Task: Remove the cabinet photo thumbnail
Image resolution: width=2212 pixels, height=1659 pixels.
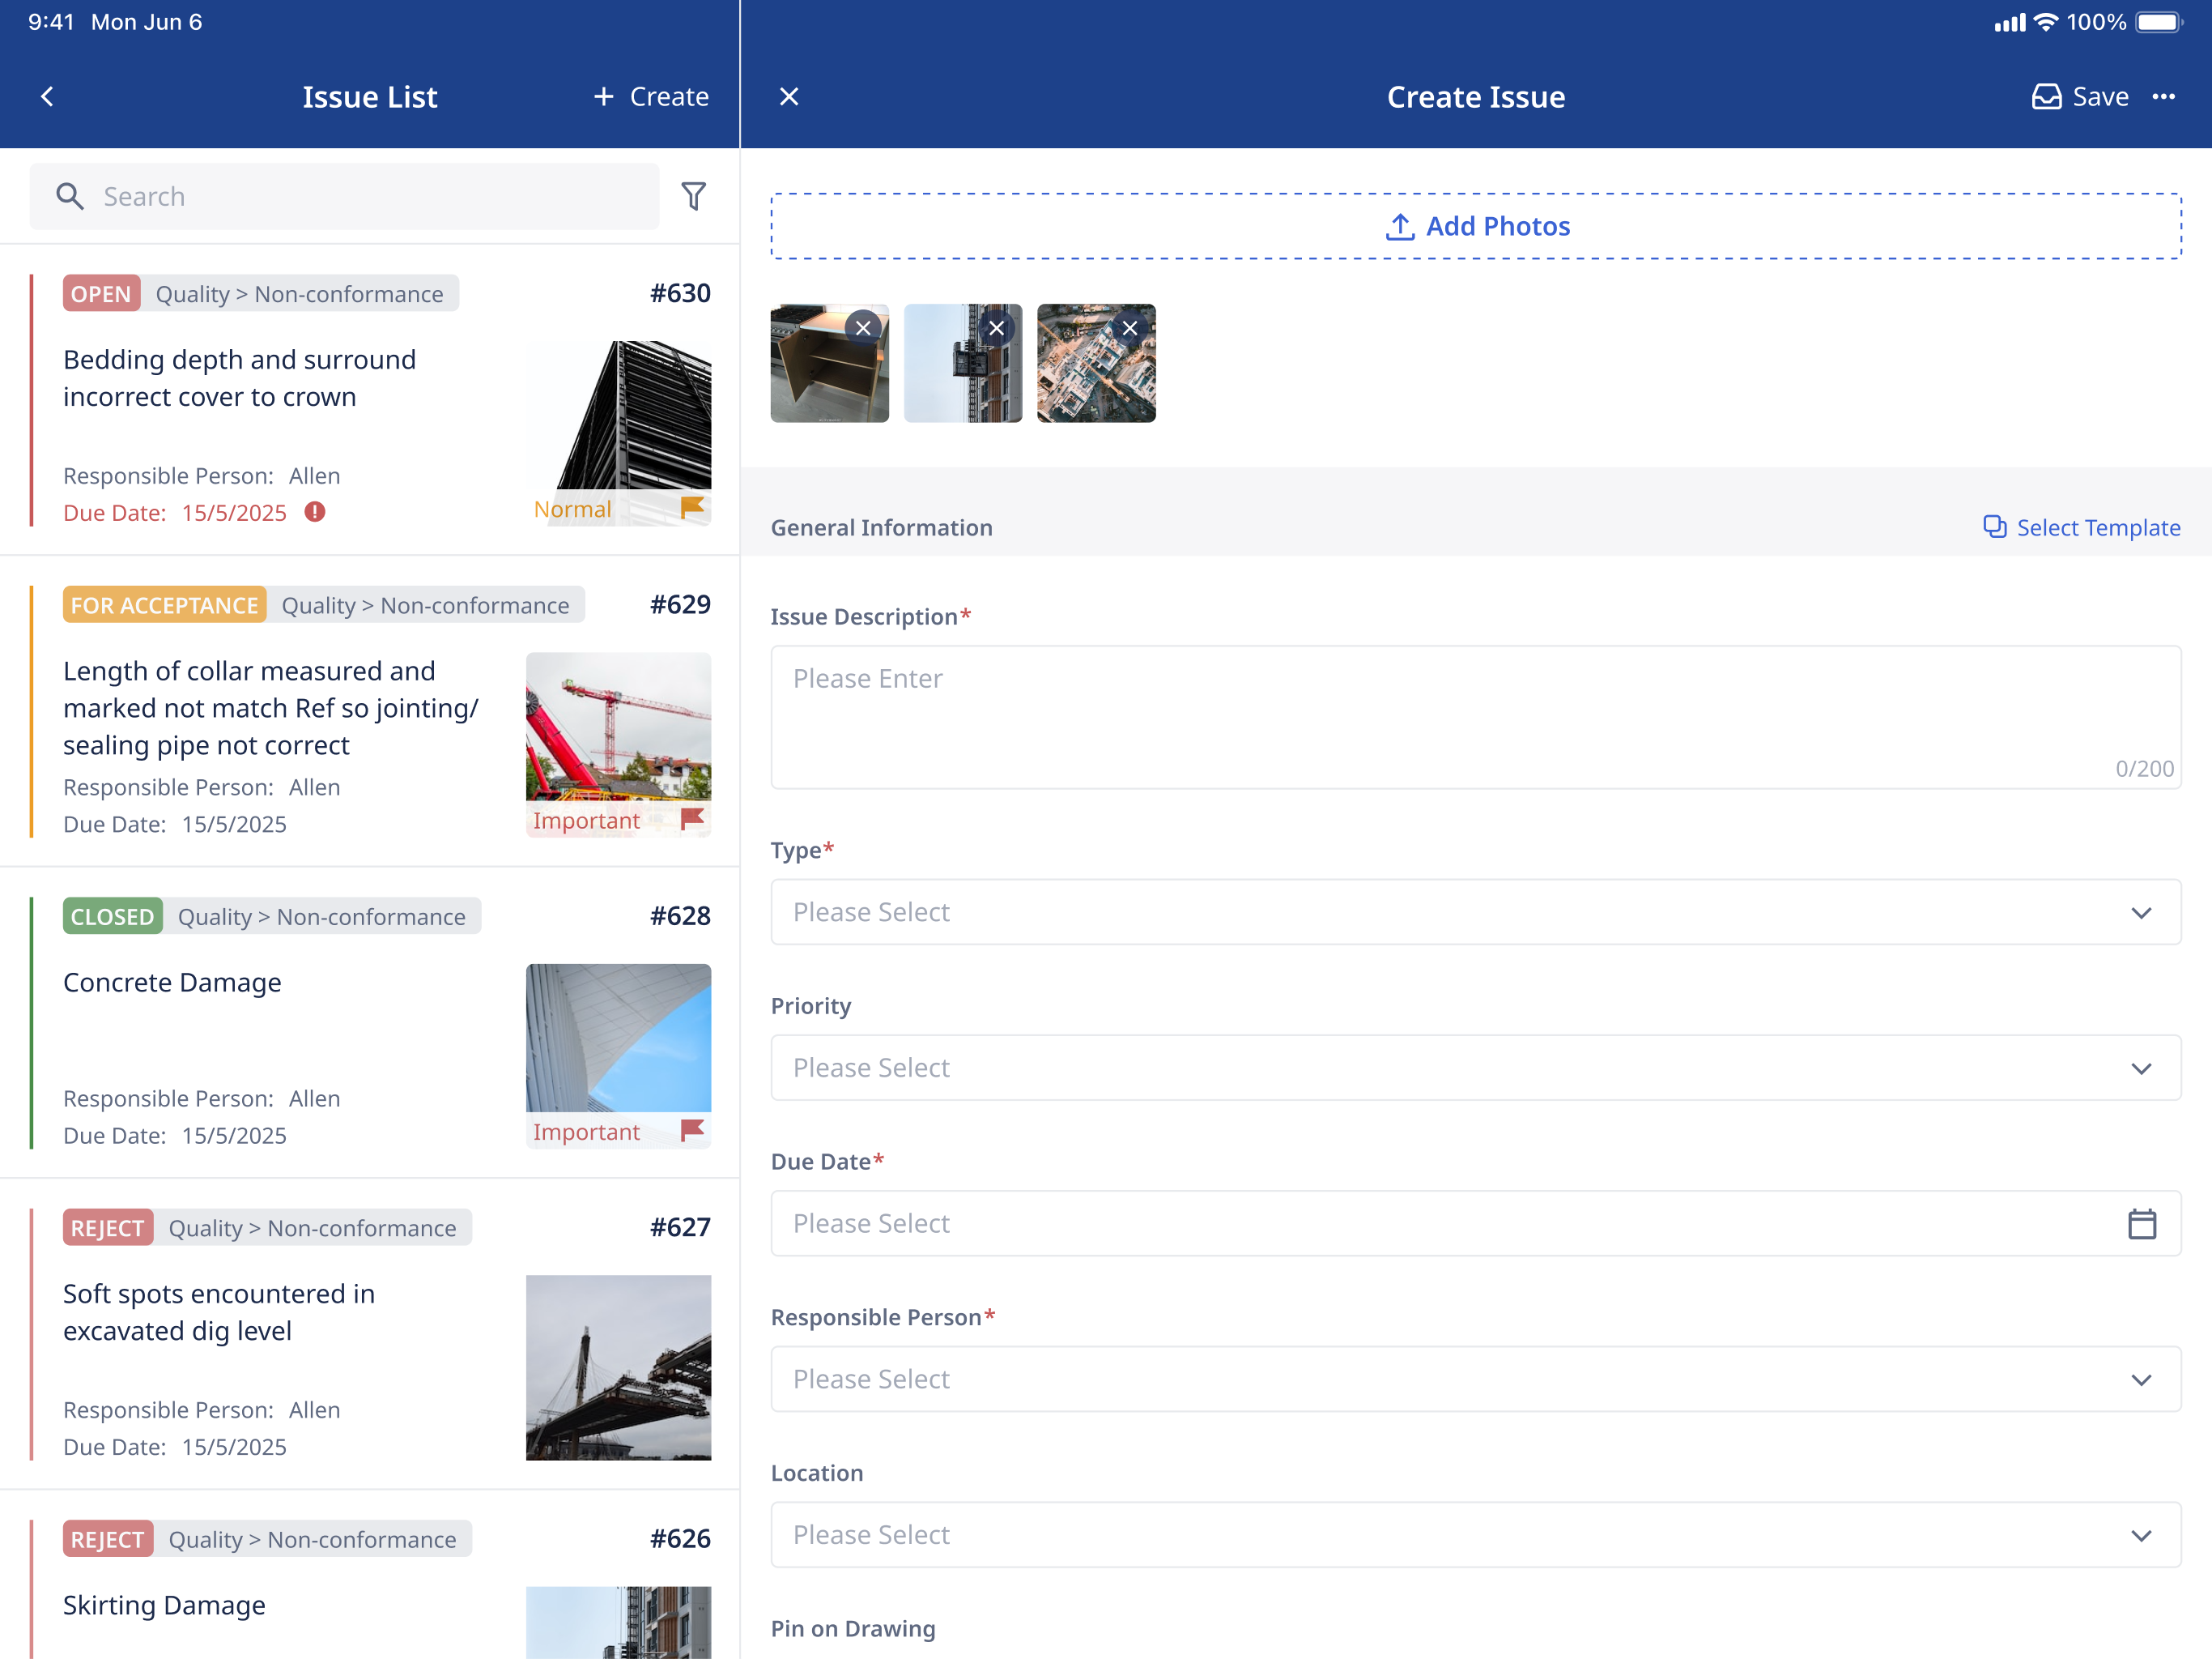Action: coord(863,328)
